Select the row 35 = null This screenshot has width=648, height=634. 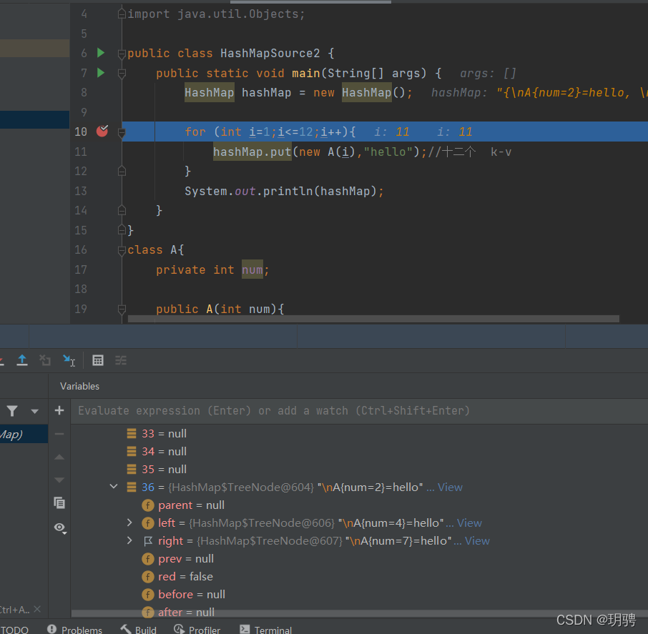coord(164,469)
